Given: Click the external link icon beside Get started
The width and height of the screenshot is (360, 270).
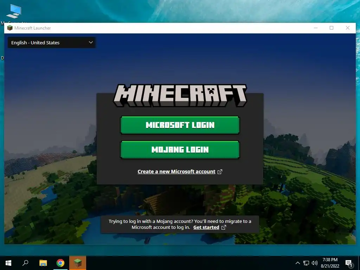Looking at the screenshot, I should point(224,227).
